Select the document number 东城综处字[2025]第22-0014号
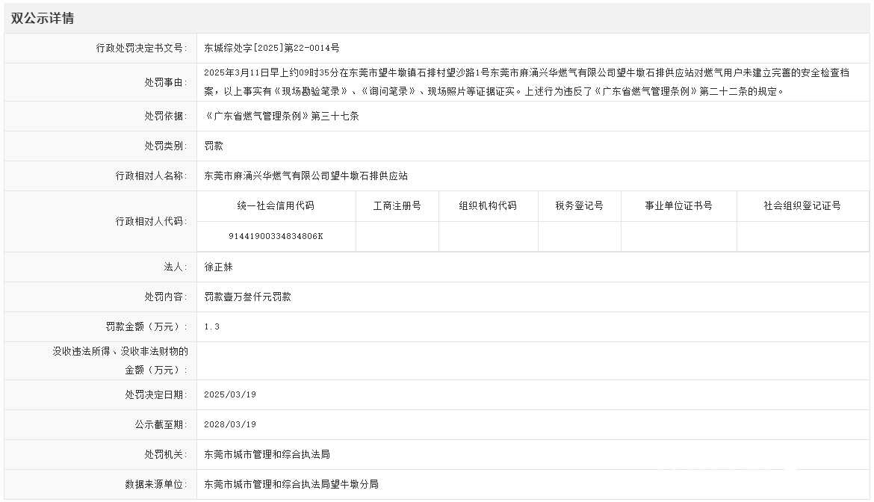The width and height of the screenshot is (874, 502). click(271, 48)
